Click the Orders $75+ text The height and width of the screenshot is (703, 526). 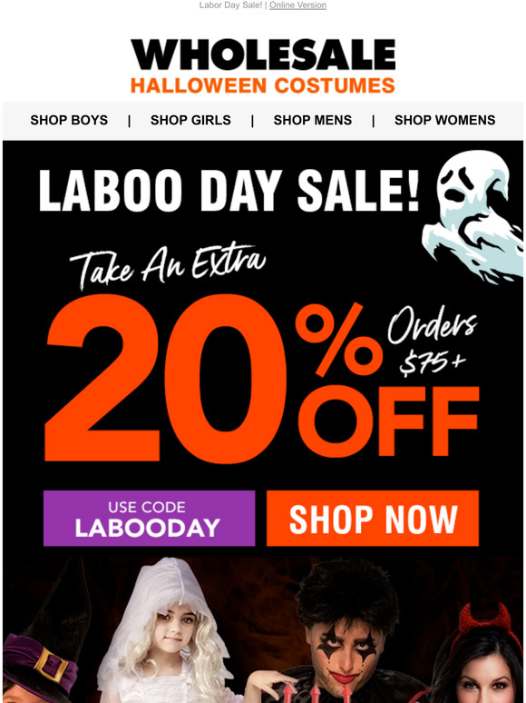coord(433,341)
